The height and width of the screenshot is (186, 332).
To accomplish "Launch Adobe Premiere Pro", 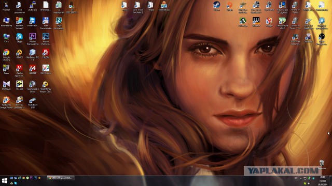I will pos(33,39).
